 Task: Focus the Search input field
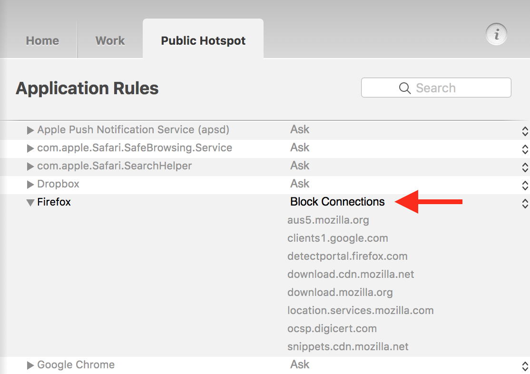[x=436, y=88]
